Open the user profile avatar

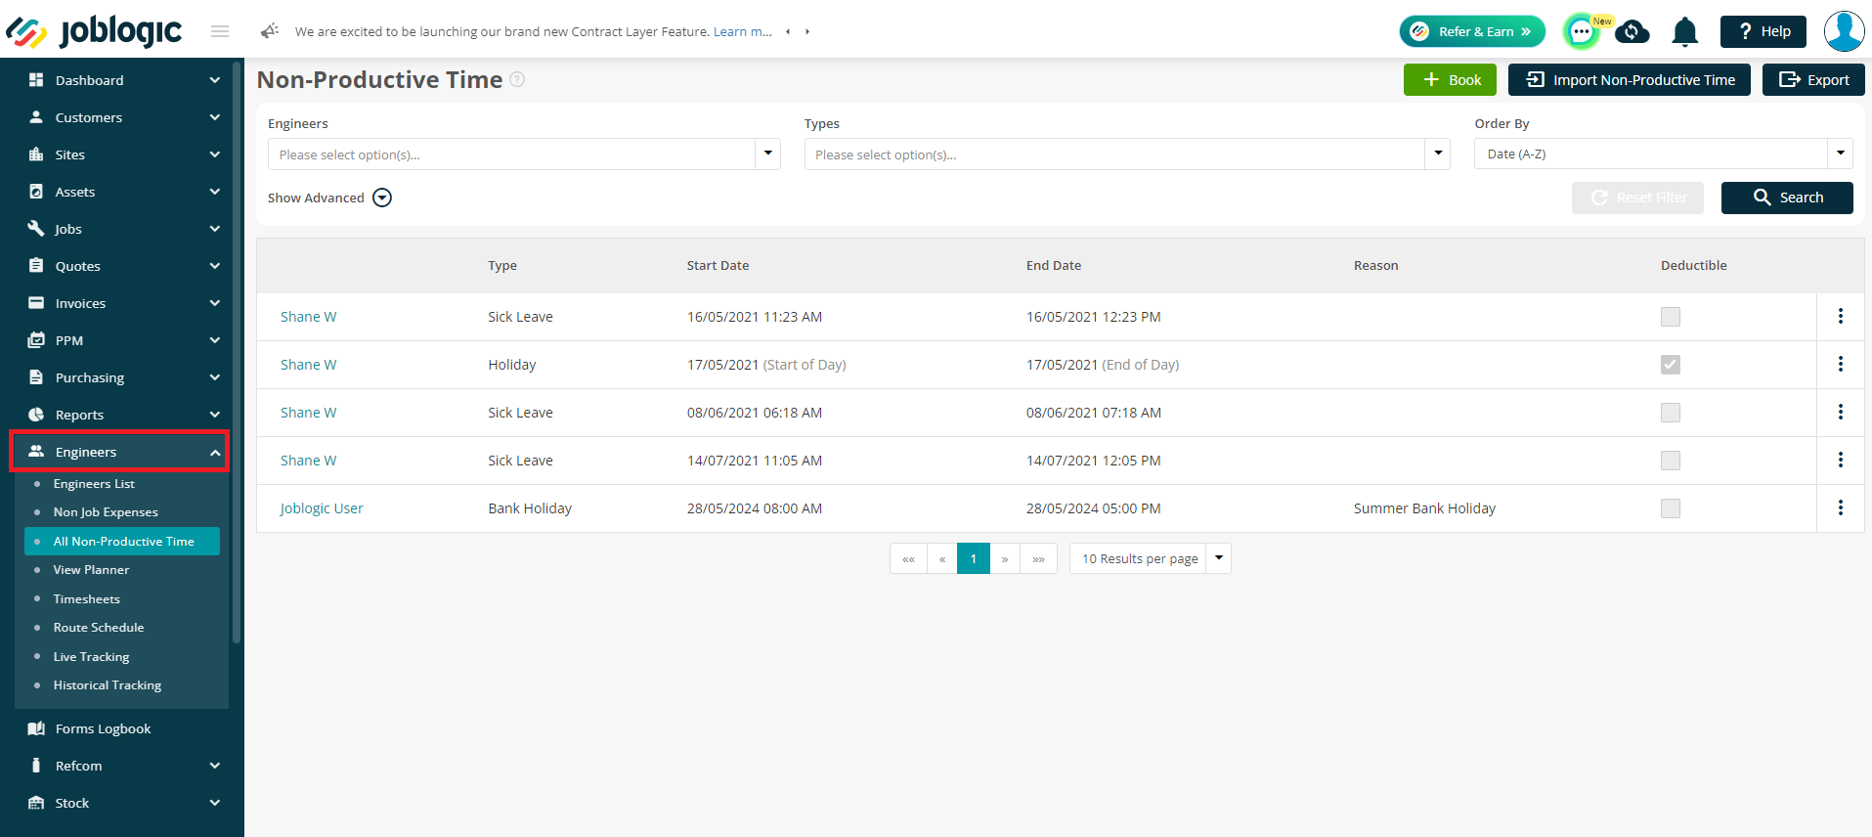(x=1844, y=31)
